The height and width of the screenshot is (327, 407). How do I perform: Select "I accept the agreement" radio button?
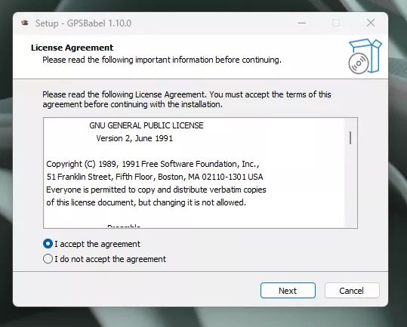(x=48, y=244)
